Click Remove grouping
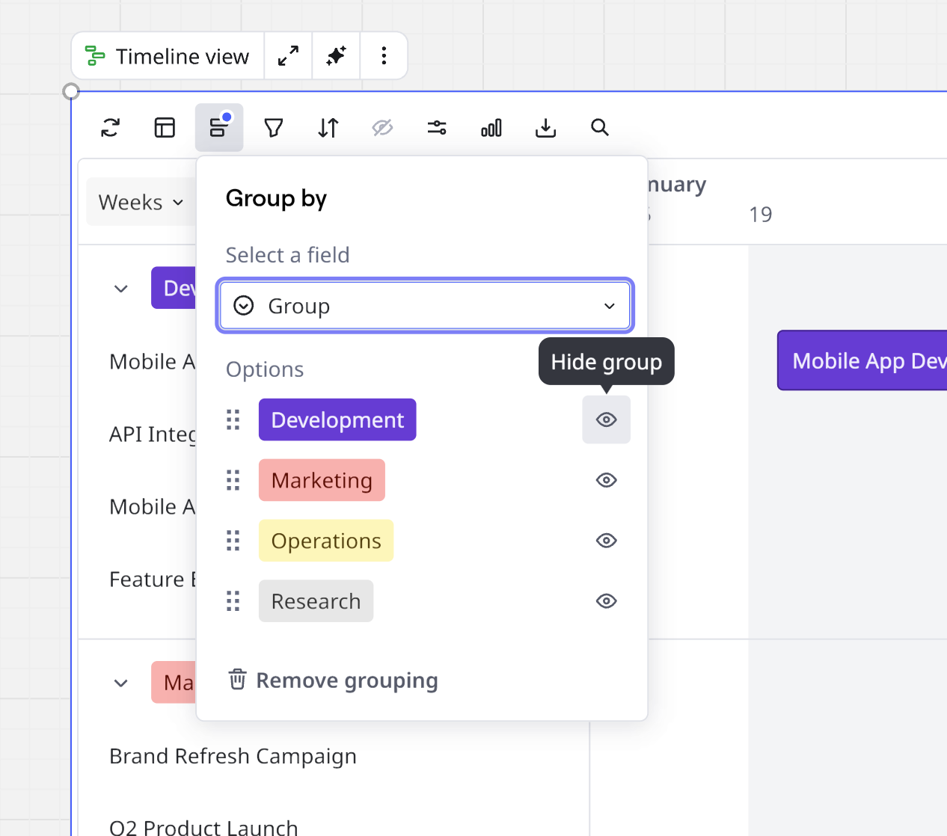Image resolution: width=947 pixels, height=836 pixels. point(333,680)
